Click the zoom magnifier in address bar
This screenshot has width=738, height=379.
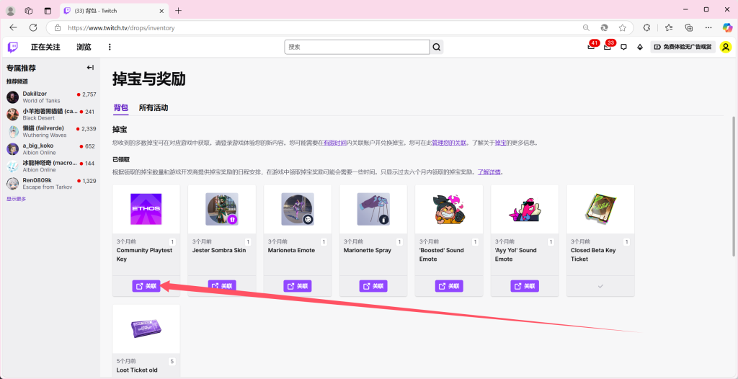586,28
